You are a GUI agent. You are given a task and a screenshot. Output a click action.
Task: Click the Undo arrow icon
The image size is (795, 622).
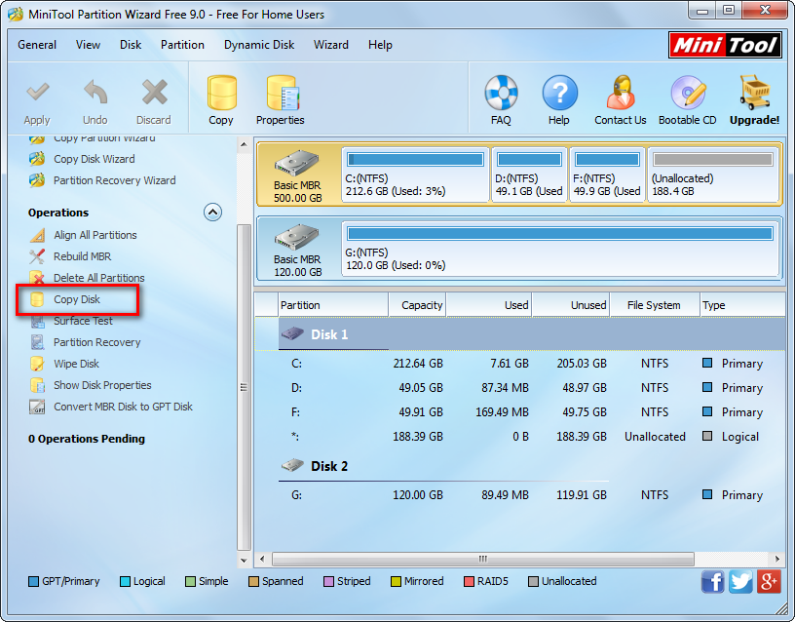point(95,92)
